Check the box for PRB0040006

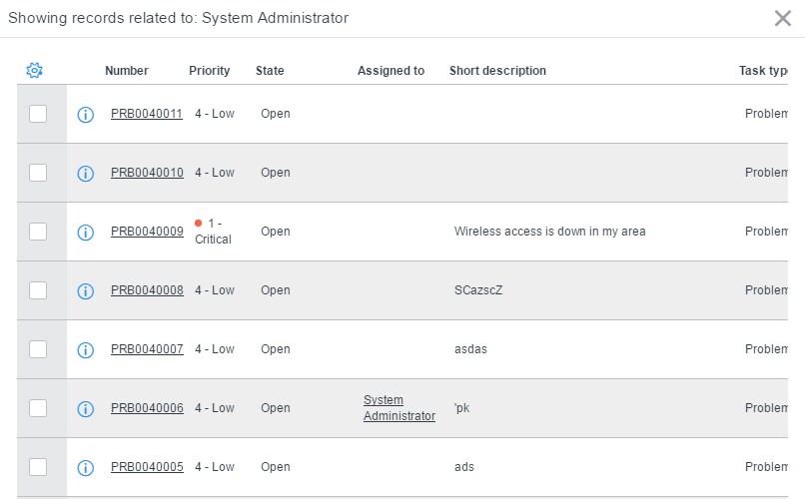tap(38, 409)
